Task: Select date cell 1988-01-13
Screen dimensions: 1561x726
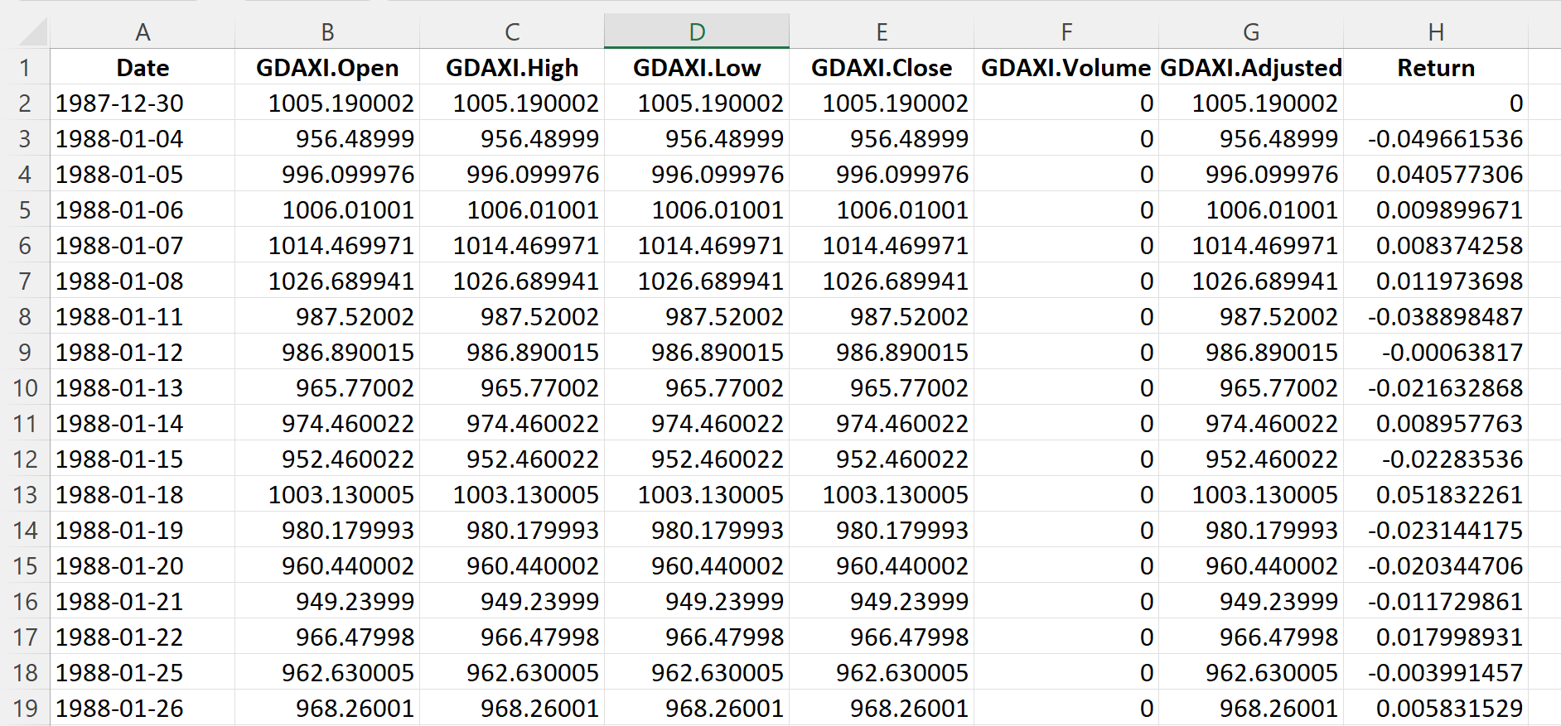Action: [143, 387]
